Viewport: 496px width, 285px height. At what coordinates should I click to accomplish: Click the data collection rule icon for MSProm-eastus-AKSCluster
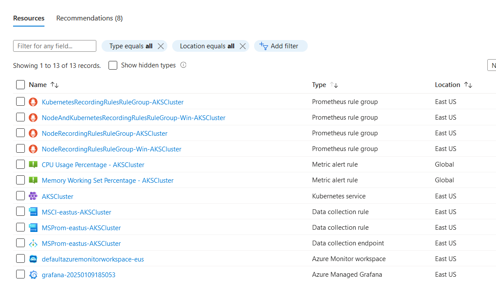click(33, 228)
